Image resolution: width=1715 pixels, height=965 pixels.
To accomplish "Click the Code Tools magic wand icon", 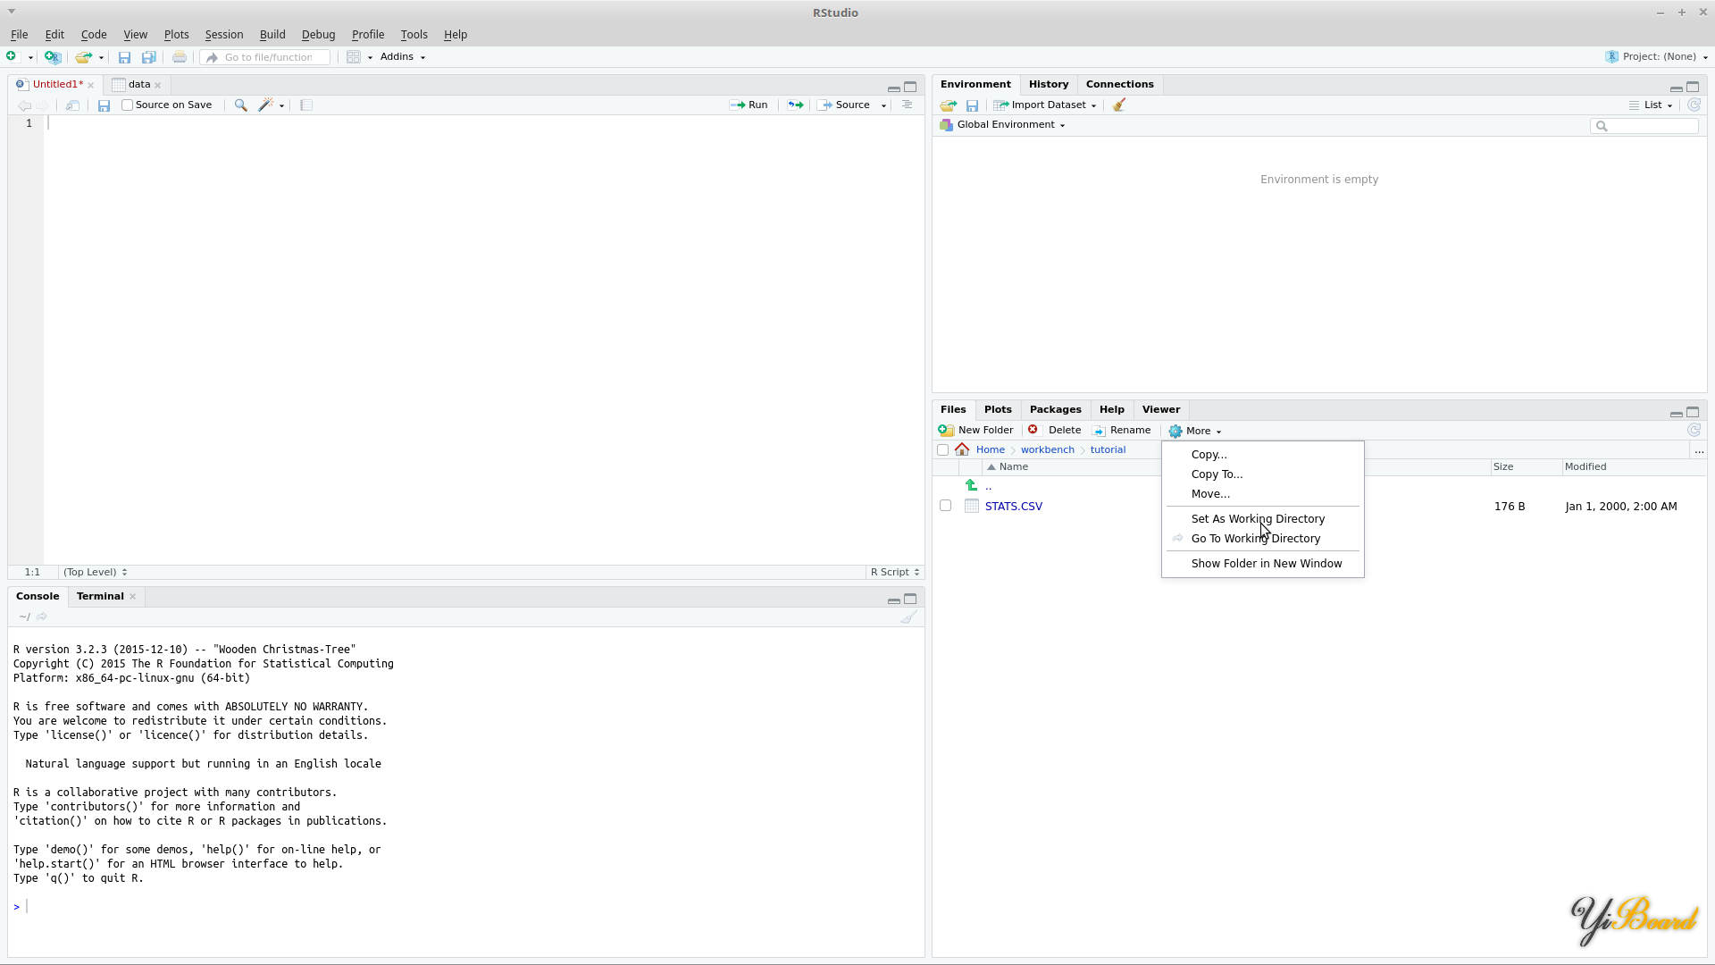I will pyautogui.click(x=265, y=105).
